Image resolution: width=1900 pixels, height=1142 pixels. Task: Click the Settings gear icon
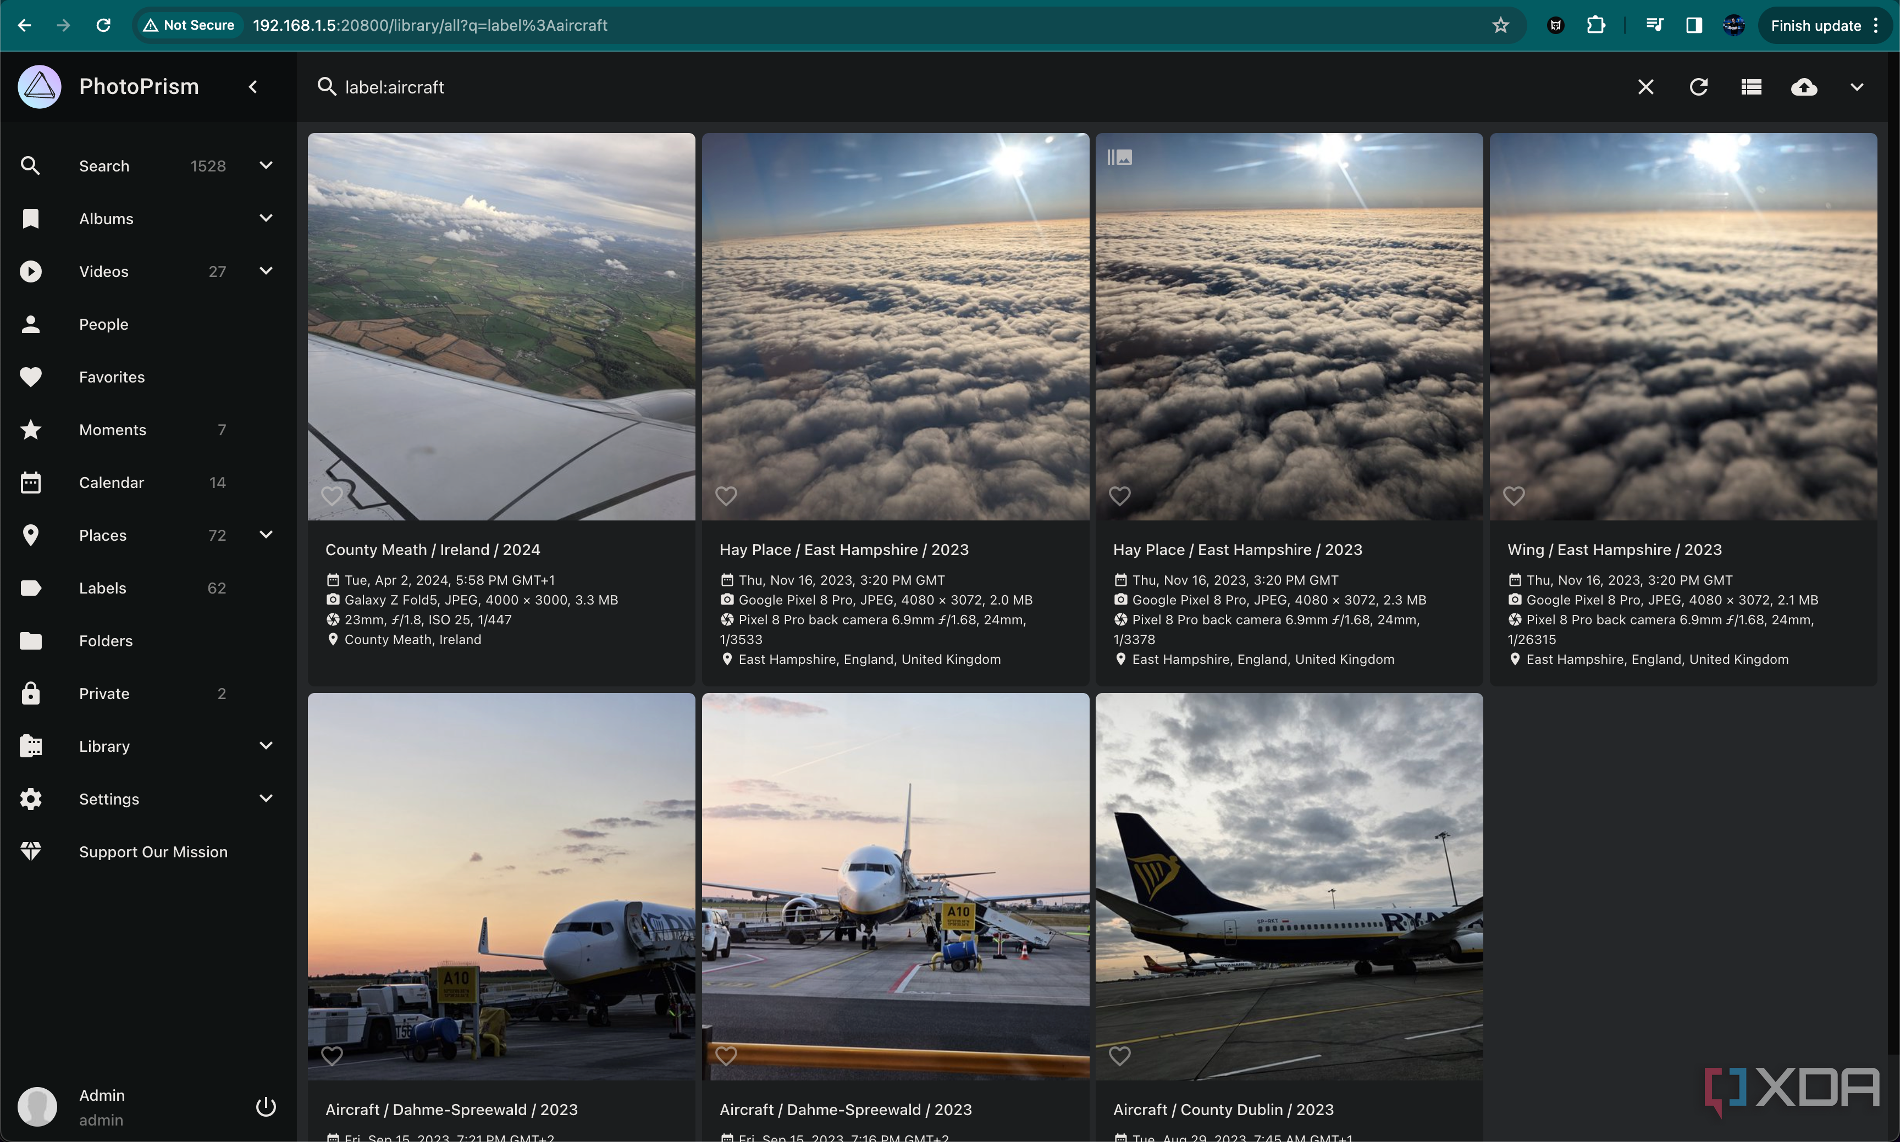click(x=31, y=799)
